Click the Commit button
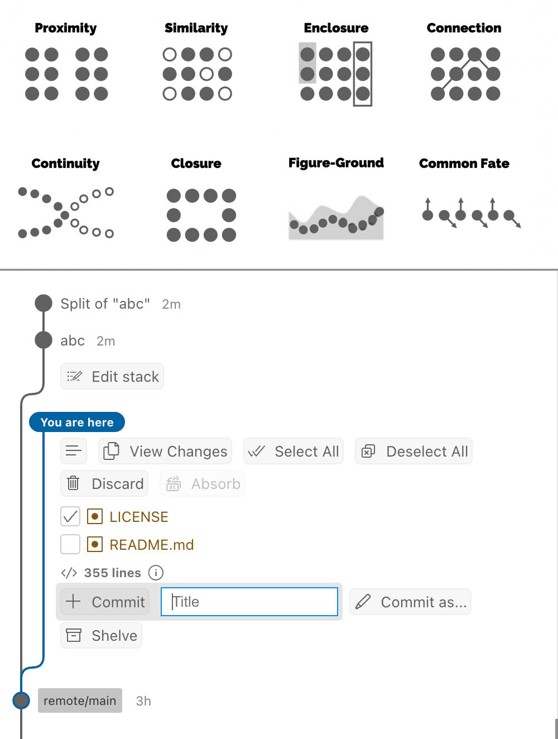The width and height of the screenshot is (558, 739). (105, 602)
